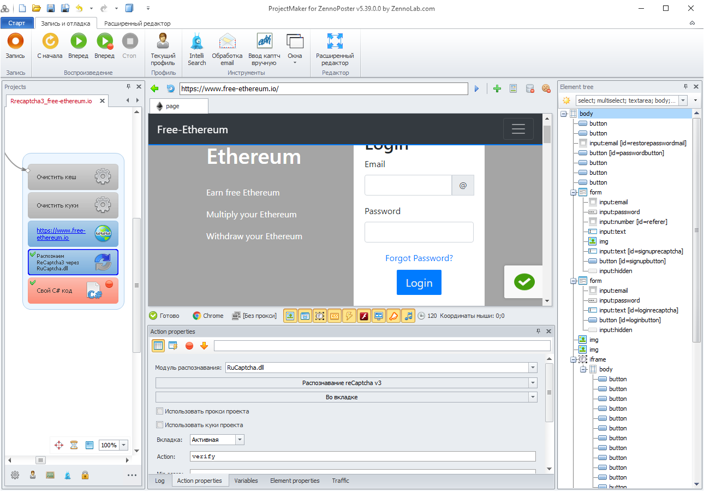Launch Intelli Search tool
The height and width of the screenshot is (491, 704).
[196, 49]
